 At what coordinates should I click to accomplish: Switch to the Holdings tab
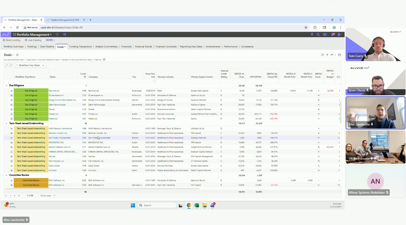(32, 47)
